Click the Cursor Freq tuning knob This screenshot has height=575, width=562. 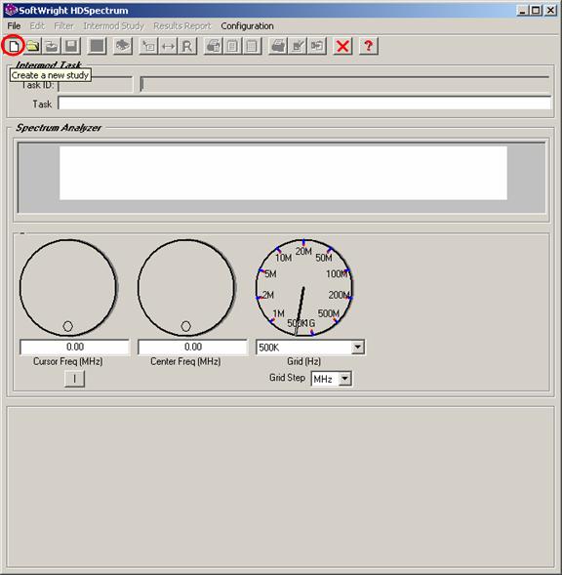[68, 287]
